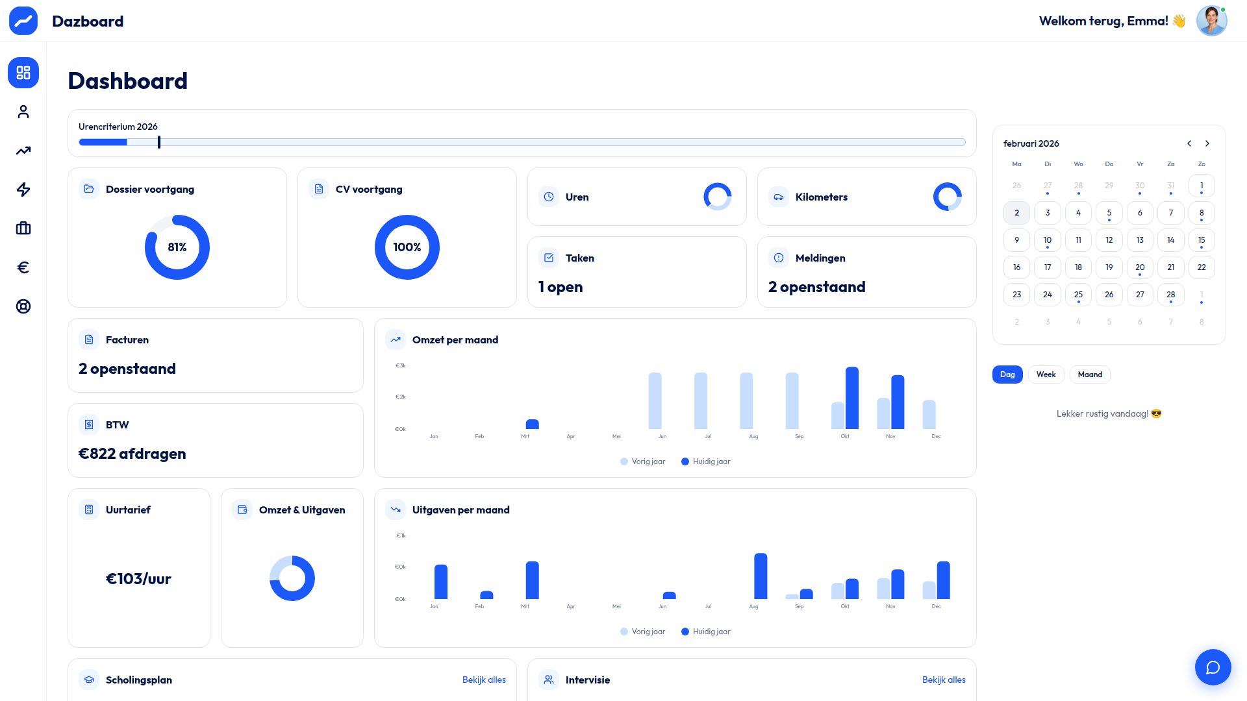Select the lightning bolt sidebar icon
1247x701 pixels.
pos(23,190)
